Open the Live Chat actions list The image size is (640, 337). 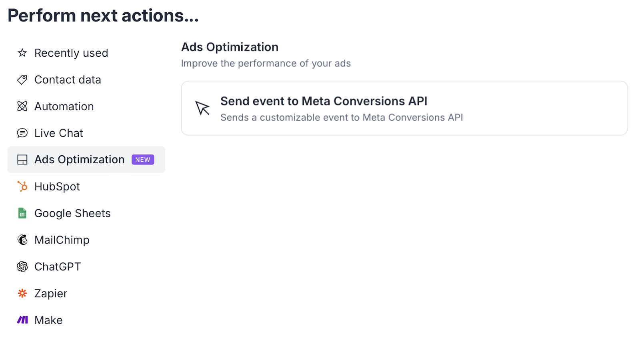click(59, 133)
